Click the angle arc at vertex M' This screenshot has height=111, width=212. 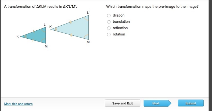(x=86, y=37)
